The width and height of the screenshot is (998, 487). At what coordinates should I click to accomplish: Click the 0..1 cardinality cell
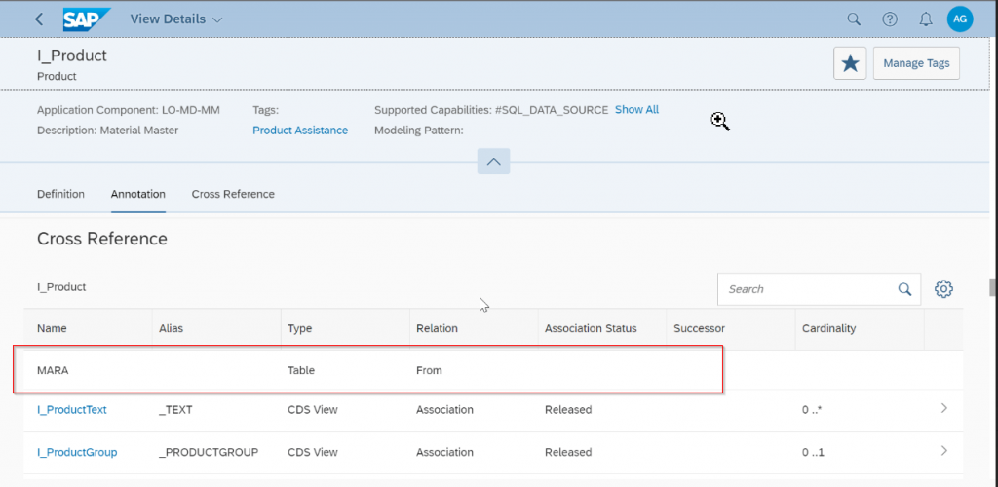click(813, 453)
